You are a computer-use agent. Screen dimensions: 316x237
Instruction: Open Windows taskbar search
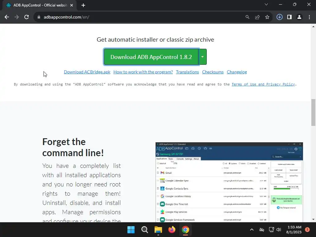coord(144,230)
